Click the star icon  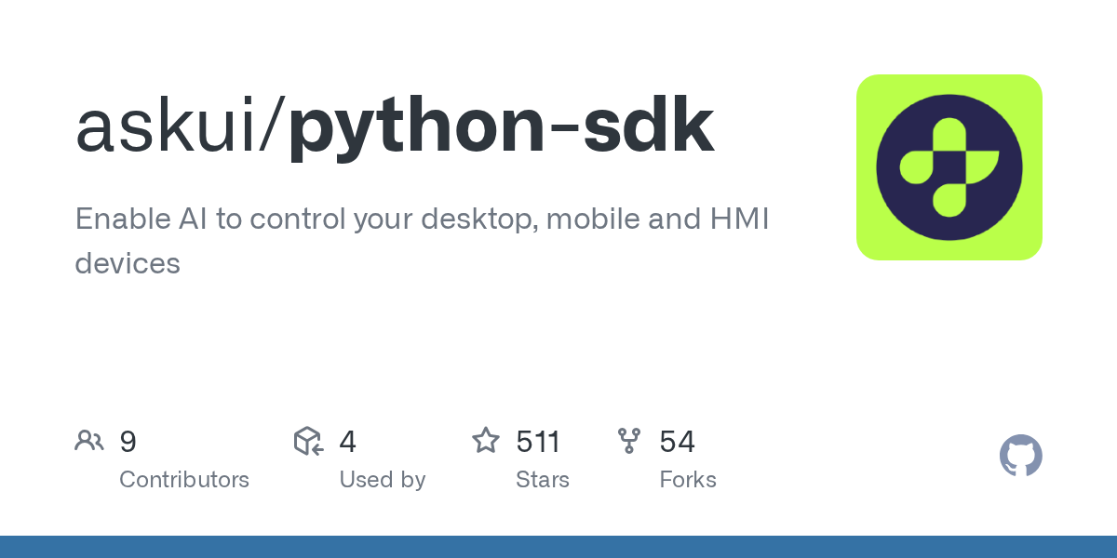click(486, 441)
